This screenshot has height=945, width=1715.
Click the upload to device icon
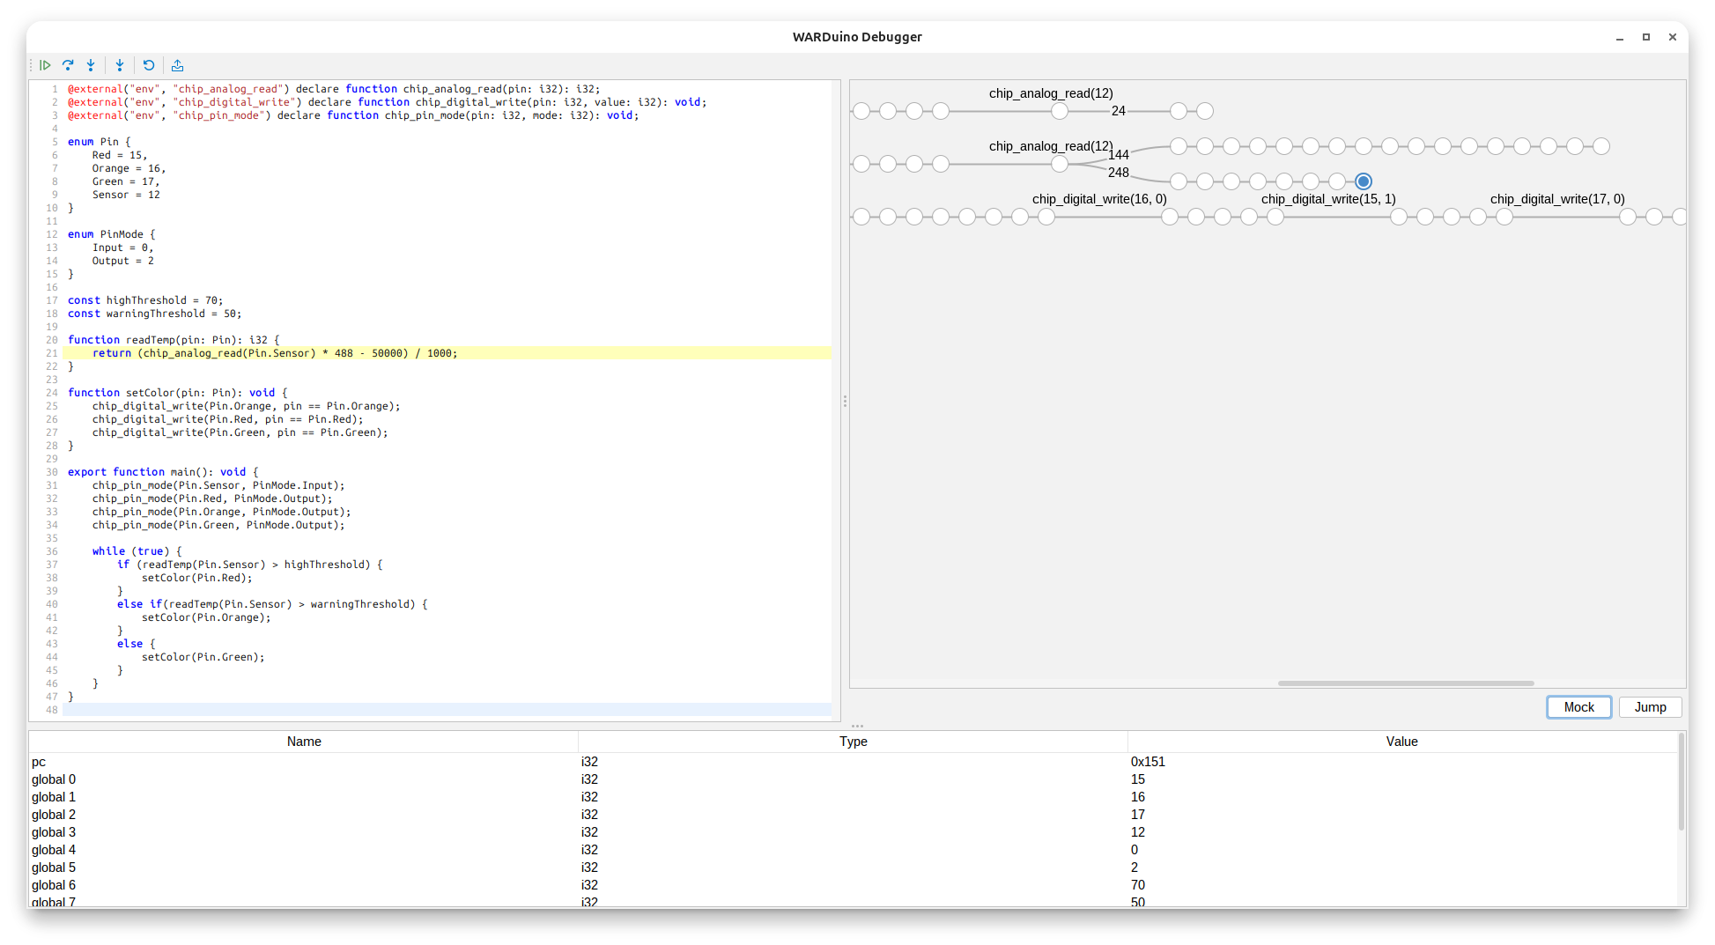(x=177, y=65)
